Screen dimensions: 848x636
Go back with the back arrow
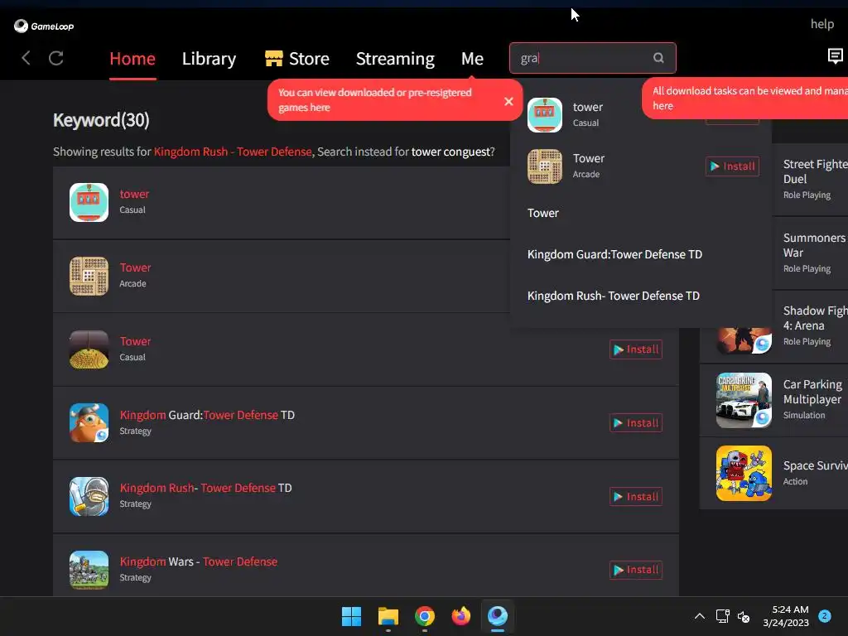pos(26,58)
